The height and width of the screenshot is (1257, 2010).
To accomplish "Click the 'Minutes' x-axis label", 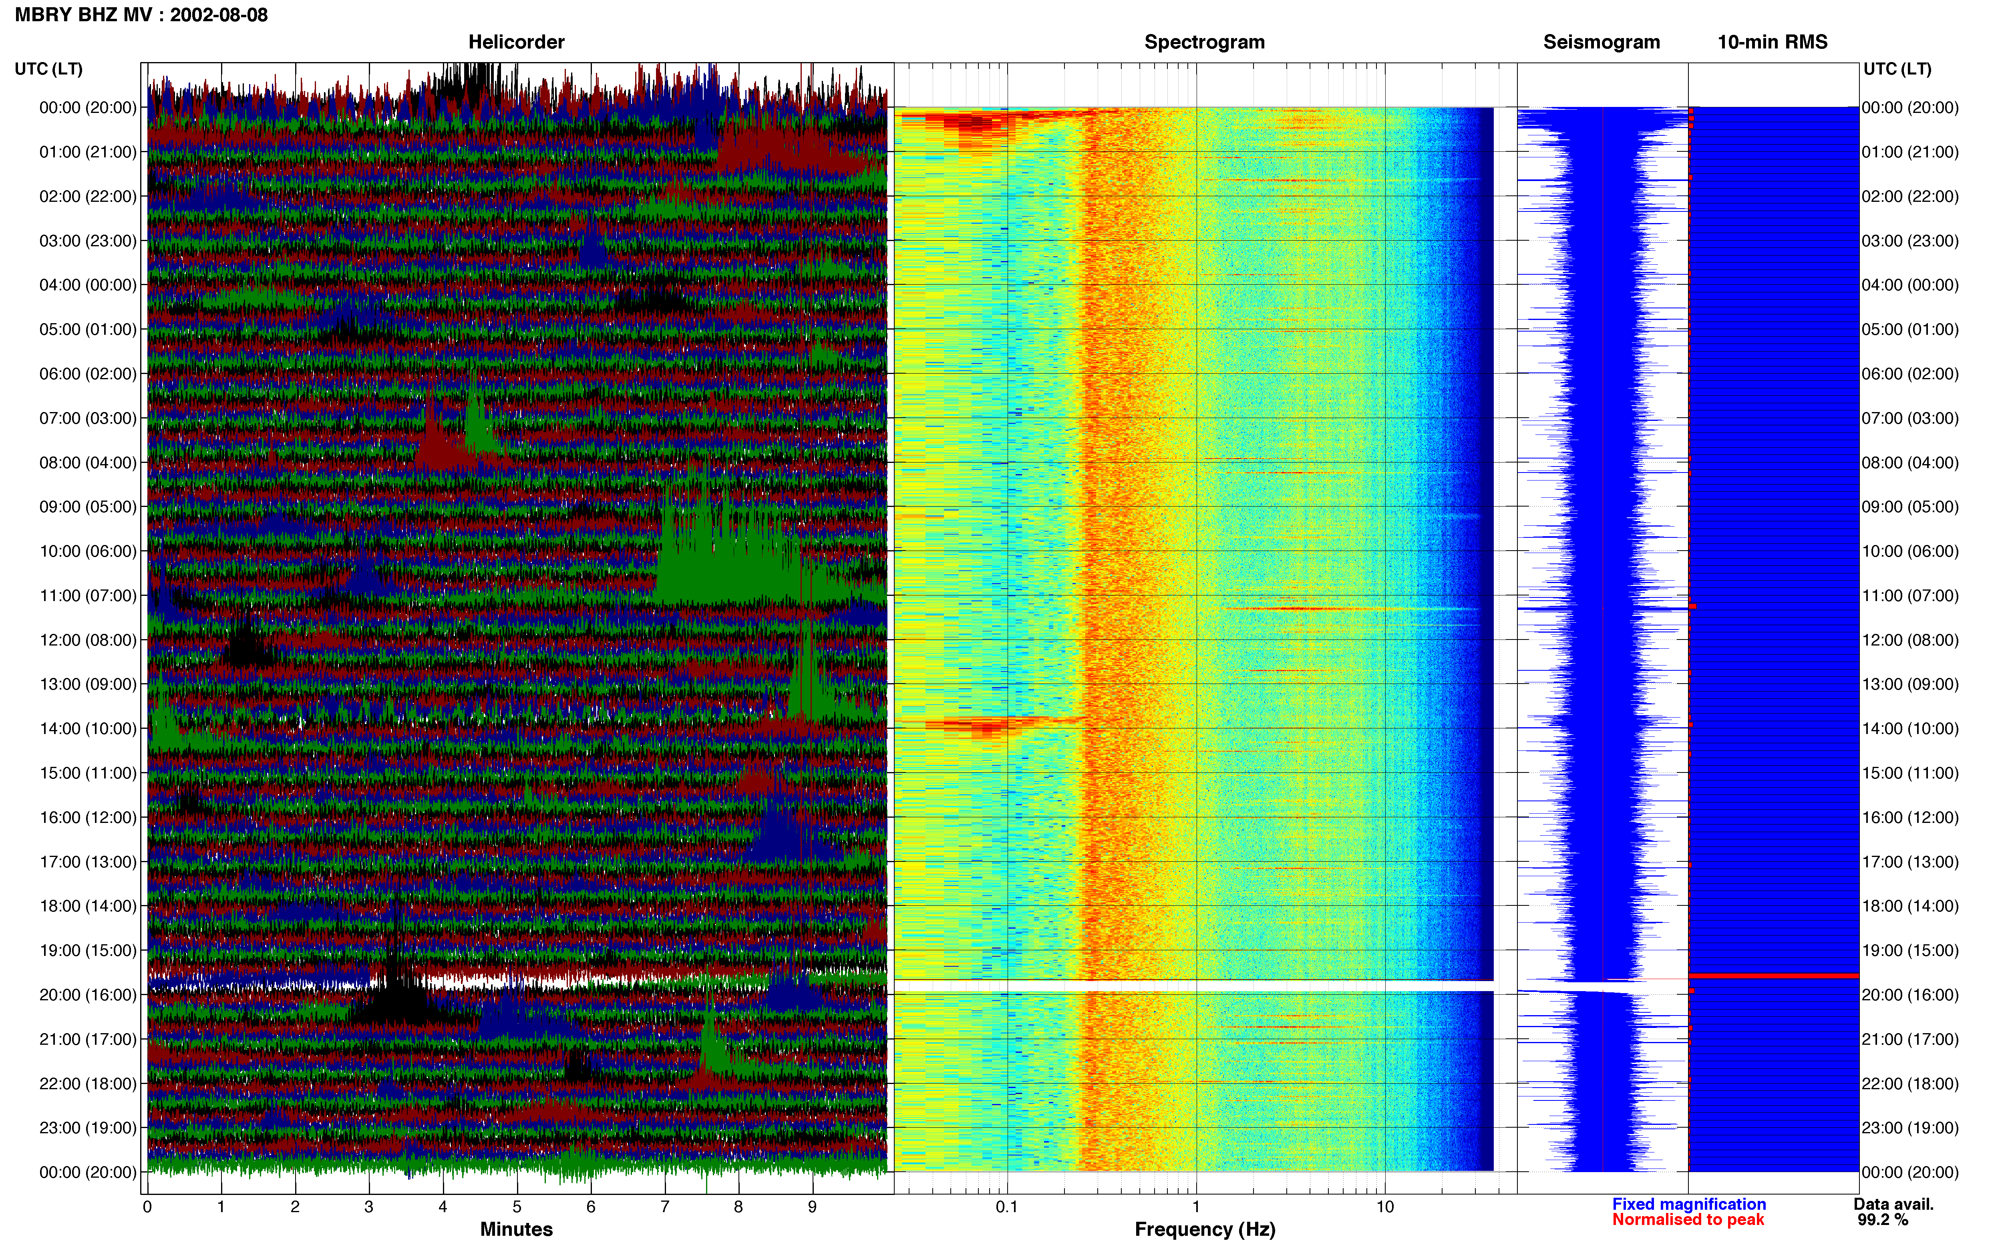I will click(516, 1229).
